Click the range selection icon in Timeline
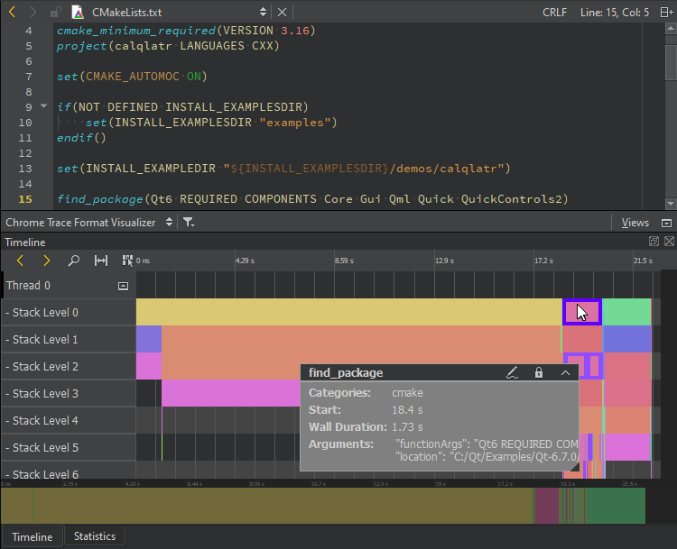Viewport: 677px width, 549px height. coord(101,261)
